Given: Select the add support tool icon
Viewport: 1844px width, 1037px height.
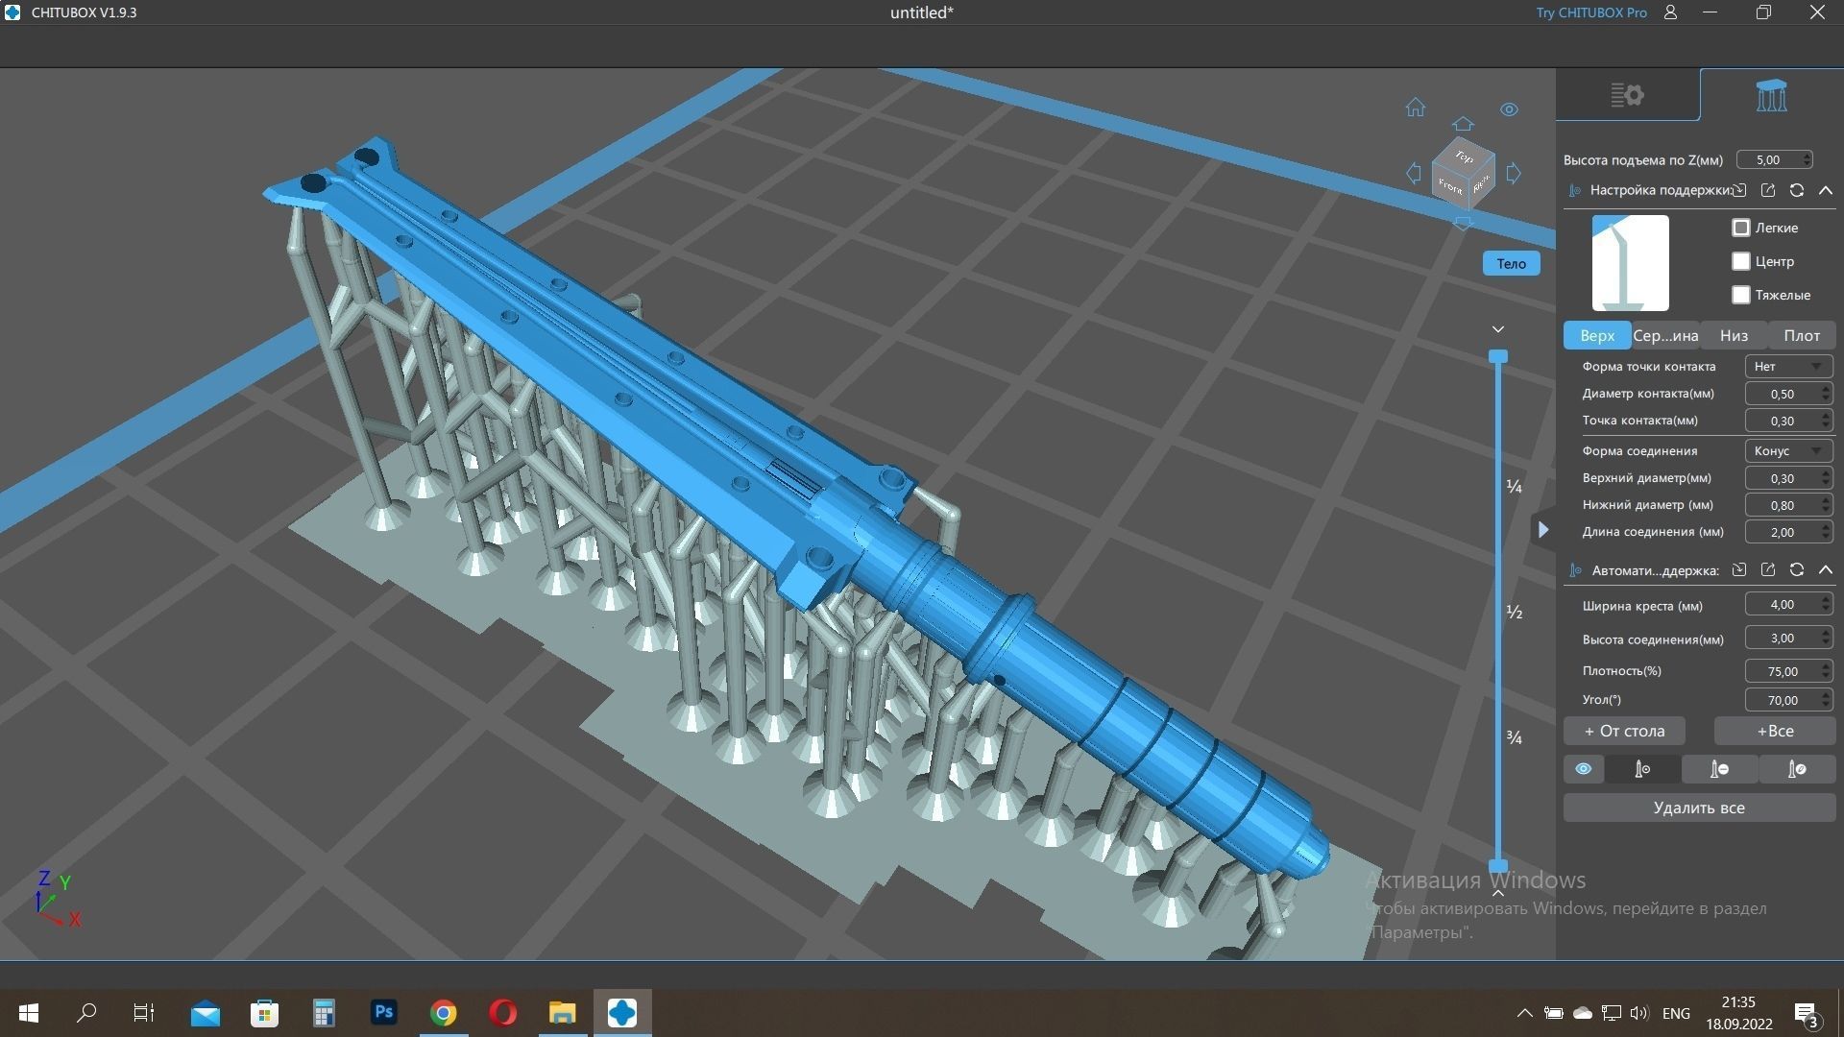Looking at the screenshot, I should [x=1642, y=769].
